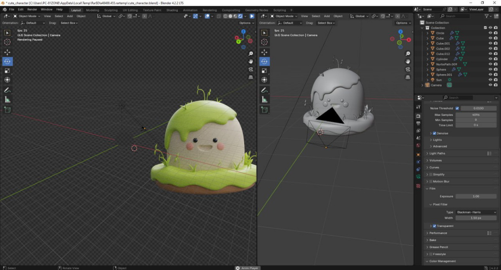The width and height of the screenshot is (501, 270).
Task: Open the Options panel in the right viewport
Action: (x=402, y=23)
